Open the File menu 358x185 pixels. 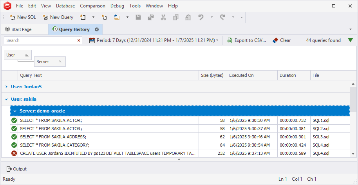coord(20,6)
